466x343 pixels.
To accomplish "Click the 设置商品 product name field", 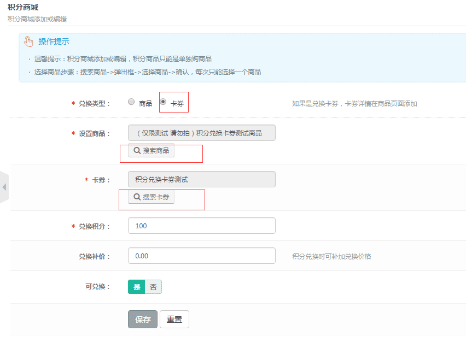I will click(x=201, y=133).
